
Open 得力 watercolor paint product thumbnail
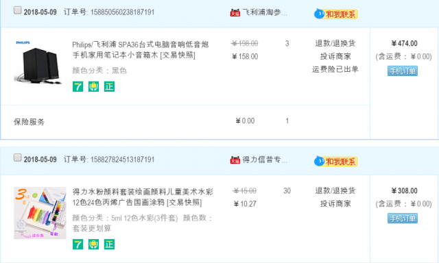[x=40, y=213]
